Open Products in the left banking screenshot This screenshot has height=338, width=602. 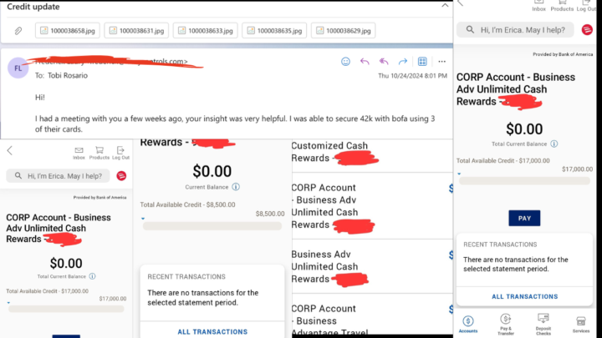click(x=99, y=153)
